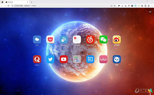This screenshot has width=154, height=95.
Task: Open a new tab with plus button
Action: tap(31, 2)
